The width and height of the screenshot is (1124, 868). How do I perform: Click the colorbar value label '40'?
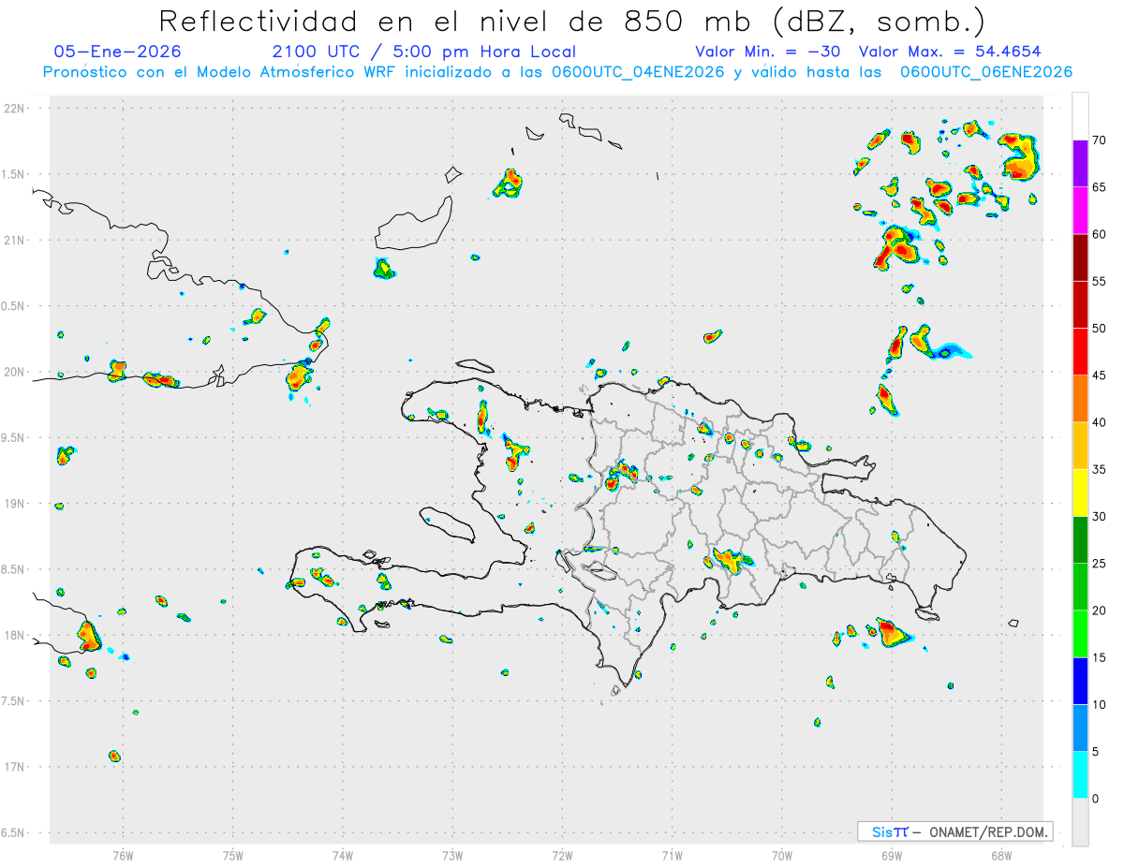(1101, 422)
